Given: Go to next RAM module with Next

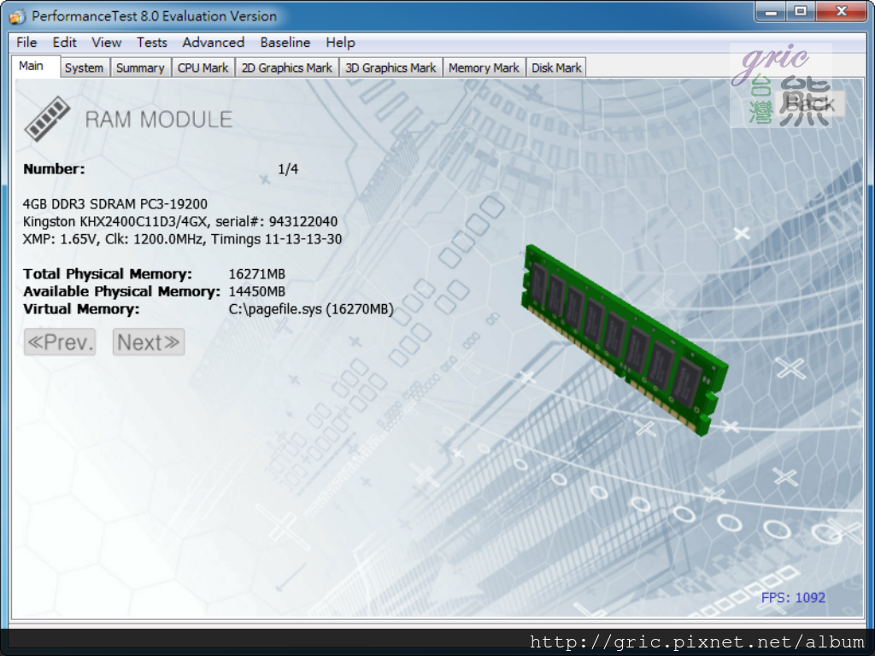Looking at the screenshot, I should [149, 342].
